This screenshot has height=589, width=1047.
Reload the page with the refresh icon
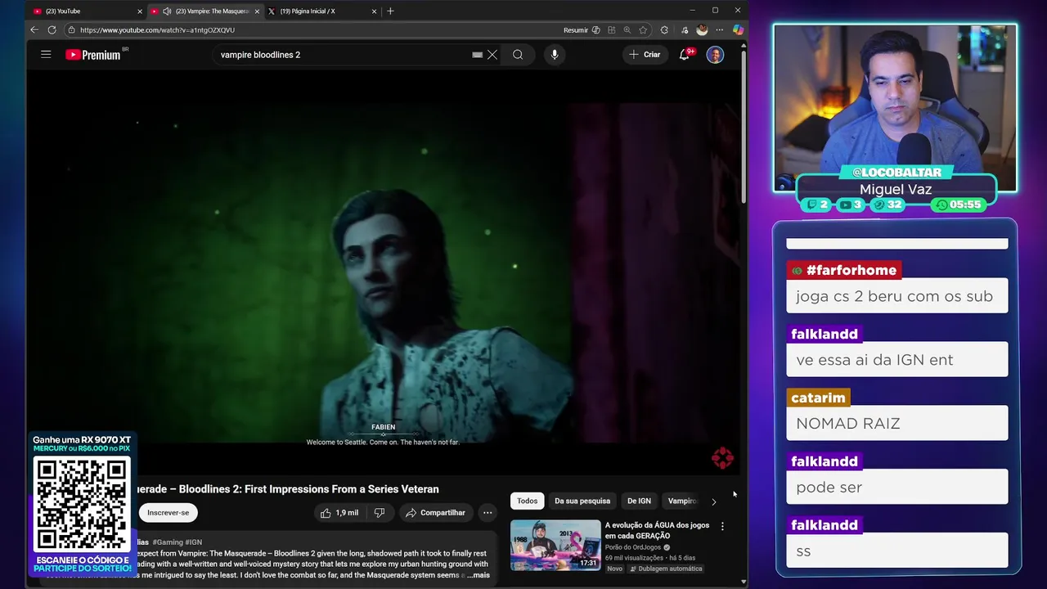coord(52,30)
